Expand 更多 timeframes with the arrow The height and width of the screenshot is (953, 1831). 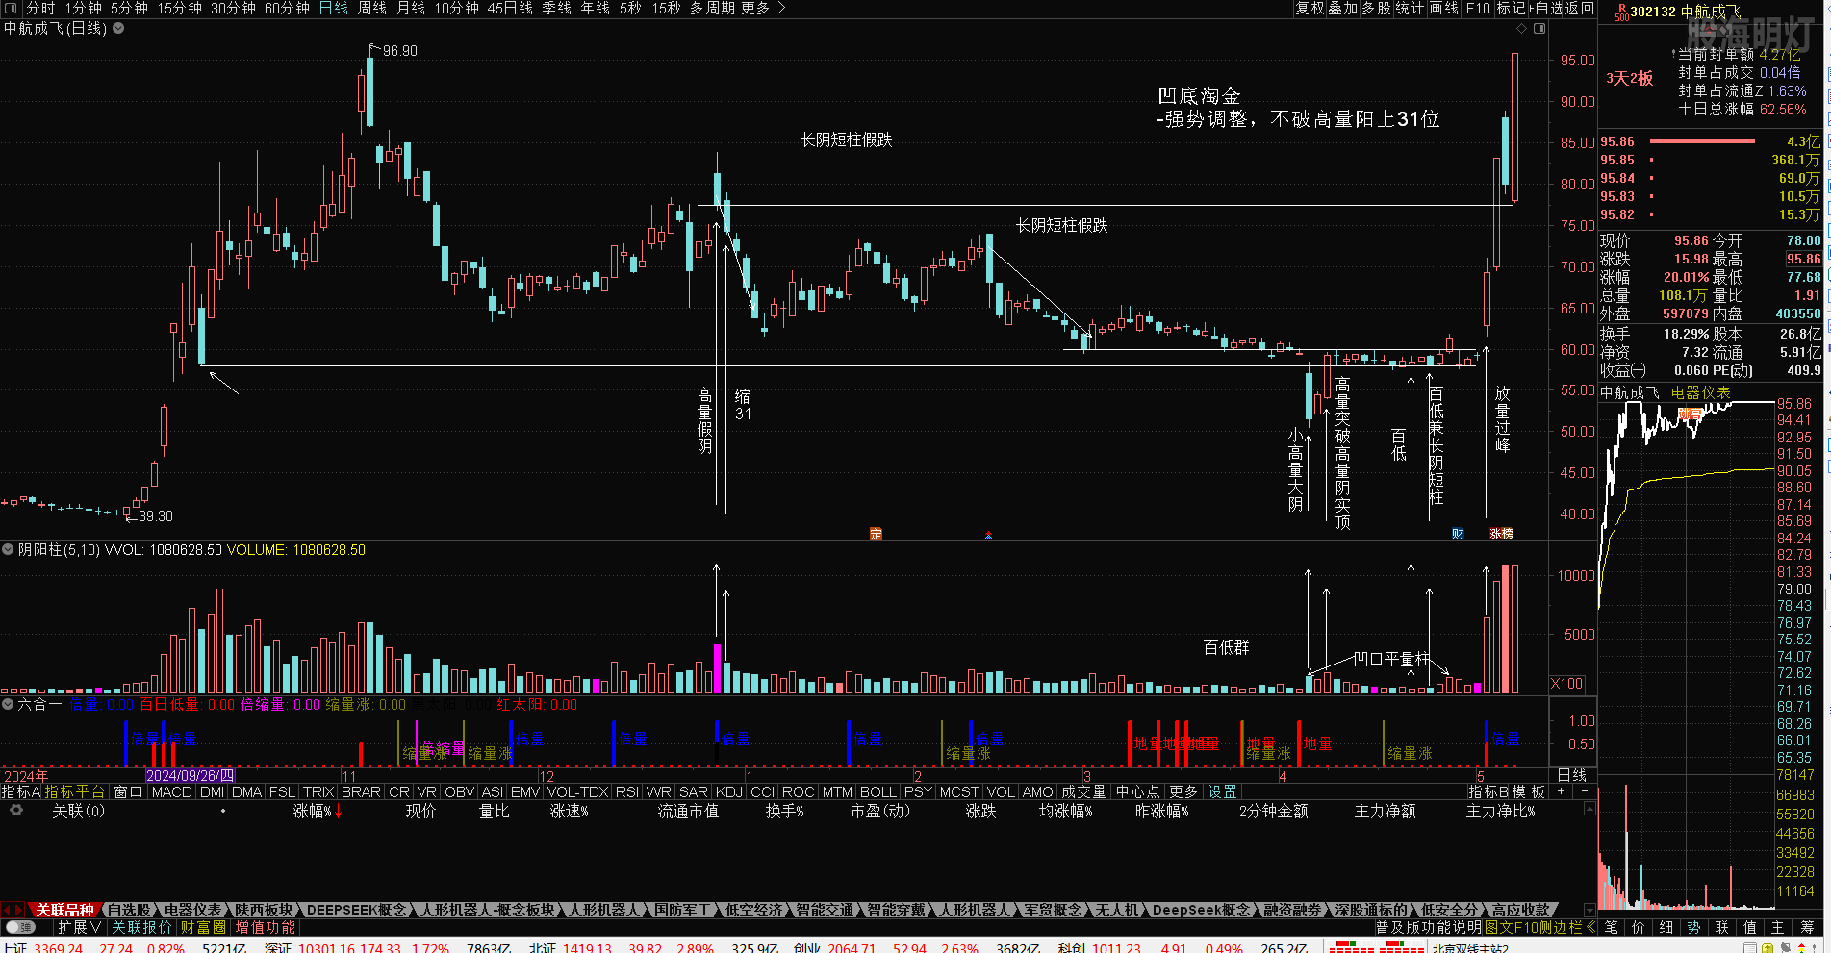point(764,8)
